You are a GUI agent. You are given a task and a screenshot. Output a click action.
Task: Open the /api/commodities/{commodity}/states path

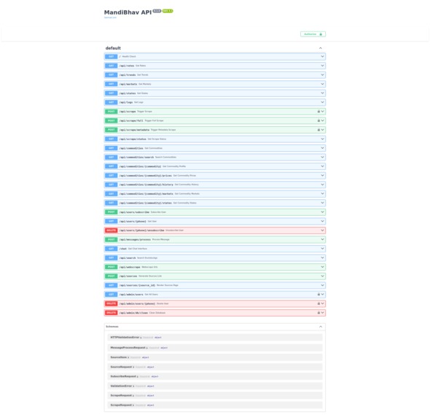[x=145, y=203]
